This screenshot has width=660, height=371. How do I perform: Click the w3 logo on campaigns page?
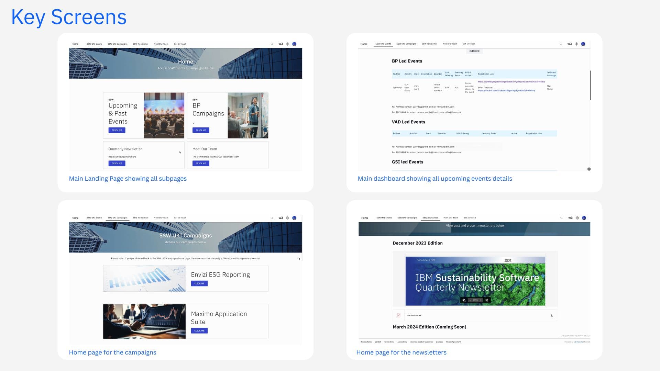click(280, 218)
